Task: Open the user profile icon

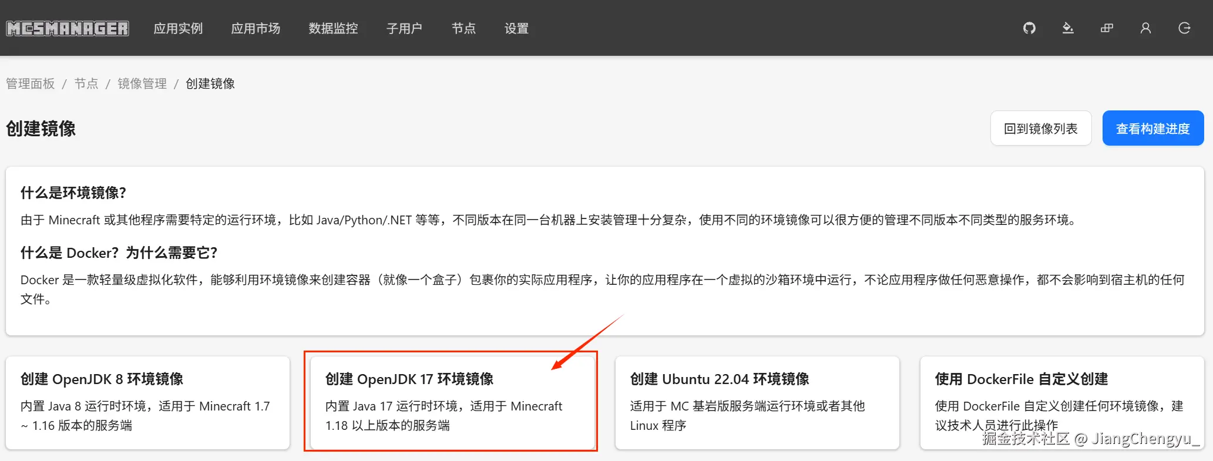Action: click(1145, 28)
